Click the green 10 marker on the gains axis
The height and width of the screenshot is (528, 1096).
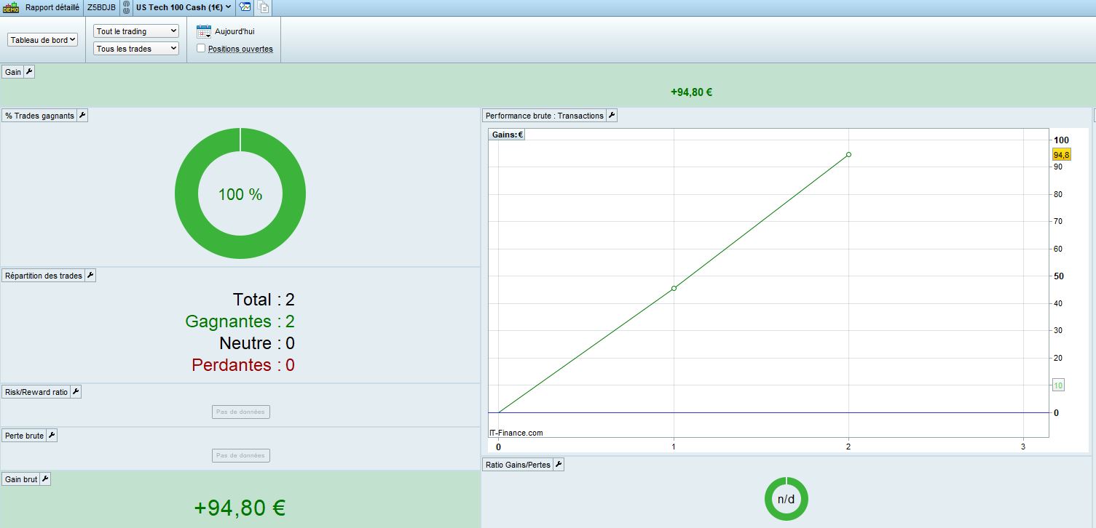pyautogui.click(x=1058, y=385)
